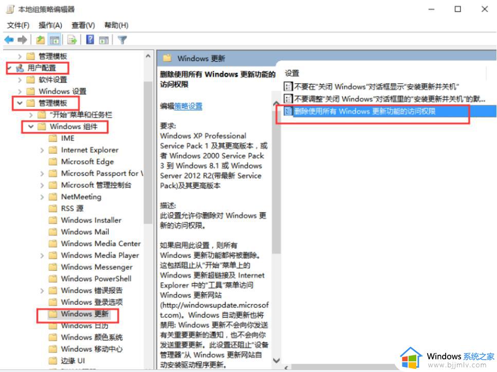Expand the Windows 设置 node

click(x=20, y=91)
